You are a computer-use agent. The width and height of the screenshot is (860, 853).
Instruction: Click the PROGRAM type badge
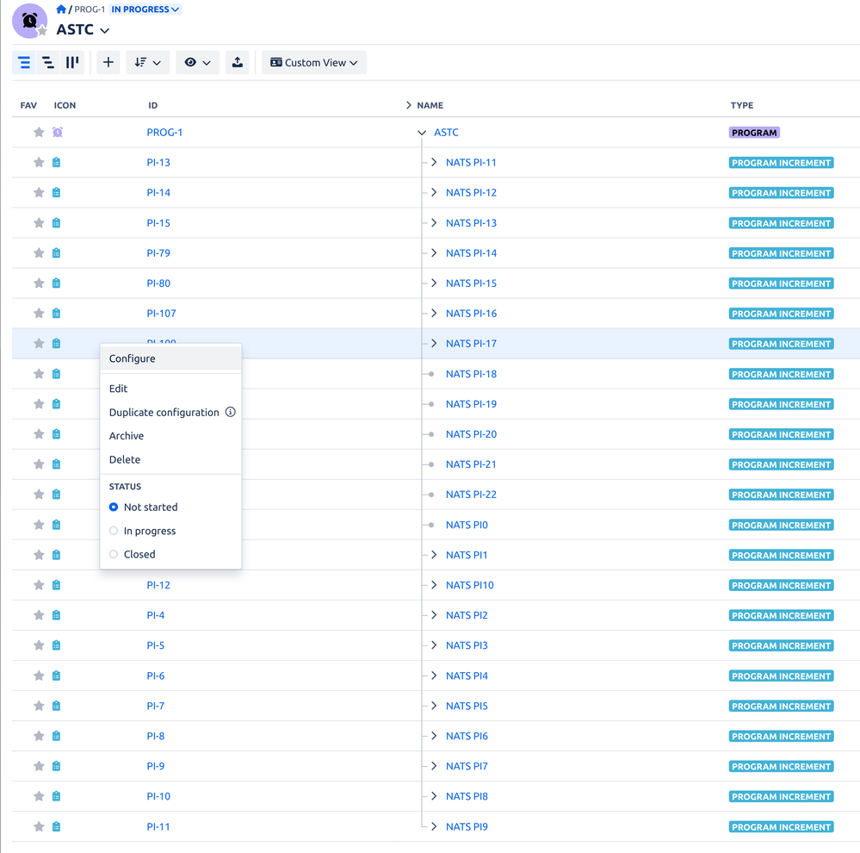pos(754,133)
